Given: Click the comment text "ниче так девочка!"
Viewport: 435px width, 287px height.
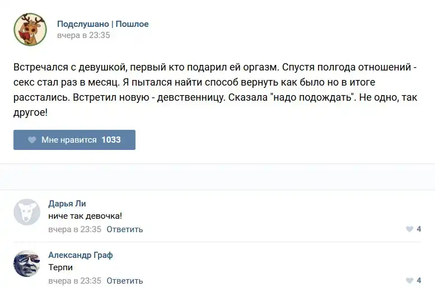Looking at the screenshot, I should coord(85,216).
